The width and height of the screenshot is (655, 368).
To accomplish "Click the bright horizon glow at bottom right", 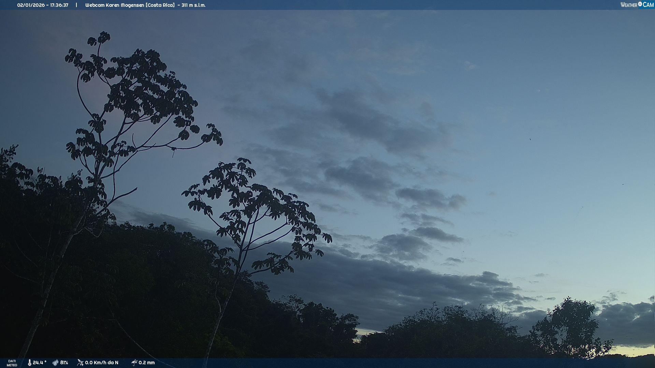I will tap(631, 350).
